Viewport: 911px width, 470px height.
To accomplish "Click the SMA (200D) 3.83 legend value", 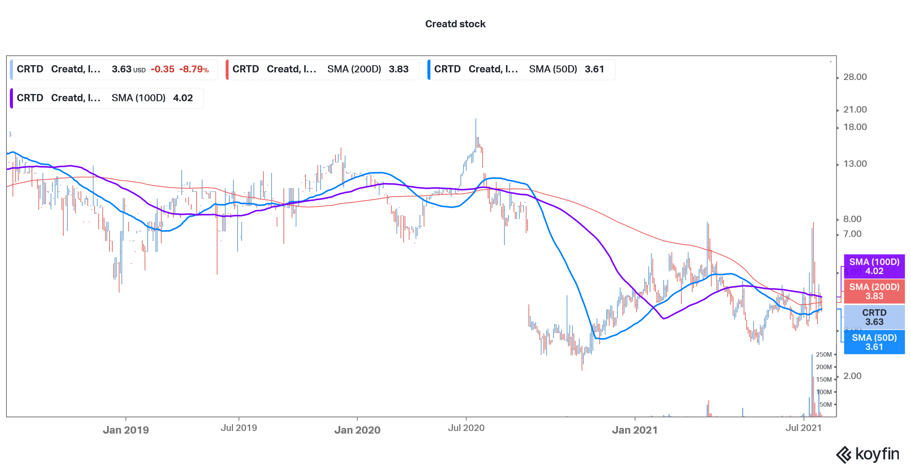I will point(399,69).
